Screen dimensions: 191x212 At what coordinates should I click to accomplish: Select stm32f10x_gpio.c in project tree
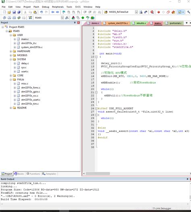[31, 92]
